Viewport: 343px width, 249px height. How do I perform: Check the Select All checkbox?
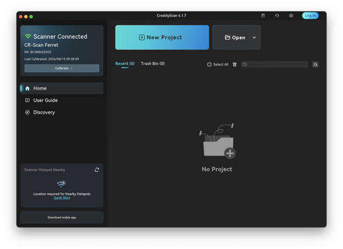pyautogui.click(x=209, y=64)
